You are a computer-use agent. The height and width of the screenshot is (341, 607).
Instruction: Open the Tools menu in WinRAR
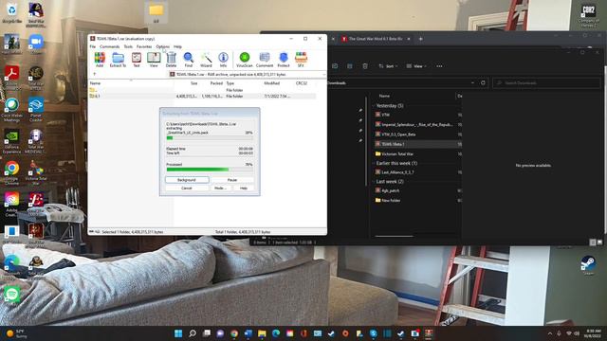click(128, 46)
